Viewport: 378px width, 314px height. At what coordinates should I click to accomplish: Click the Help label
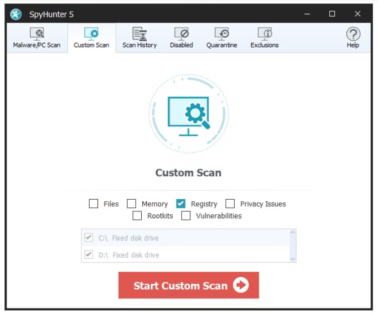353,45
